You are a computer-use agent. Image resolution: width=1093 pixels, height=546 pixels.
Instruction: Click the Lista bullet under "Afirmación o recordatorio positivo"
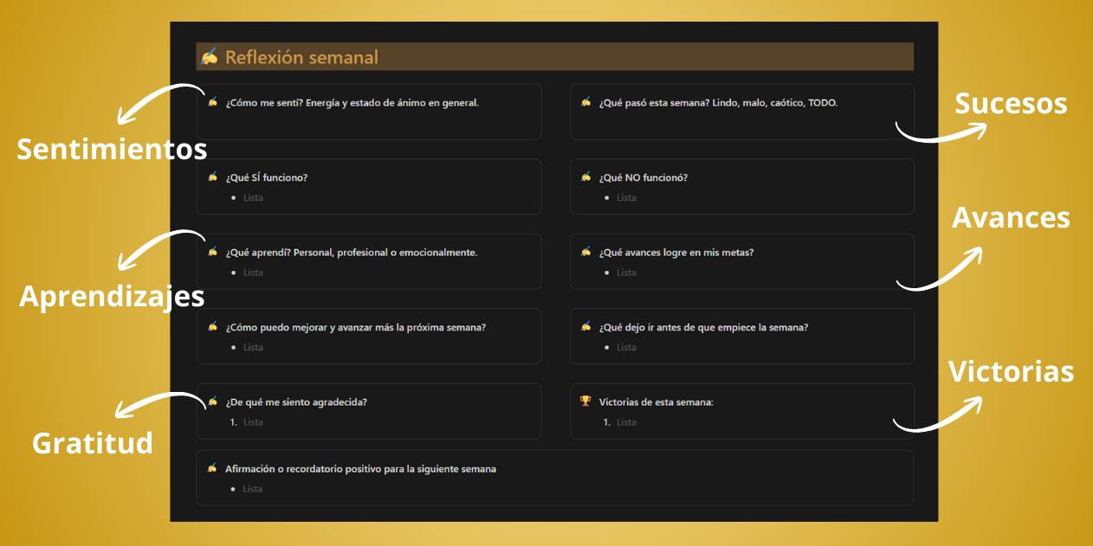point(253,489)
